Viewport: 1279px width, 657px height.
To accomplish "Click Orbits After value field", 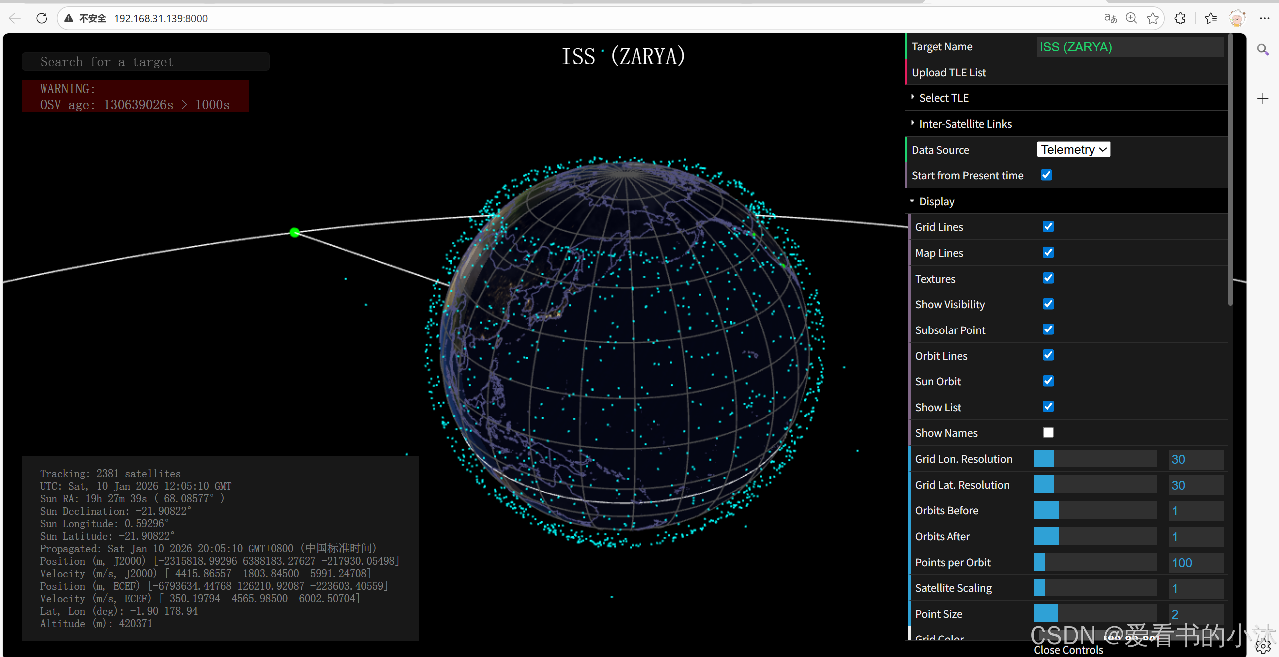I will click(x=1196, y=536).
